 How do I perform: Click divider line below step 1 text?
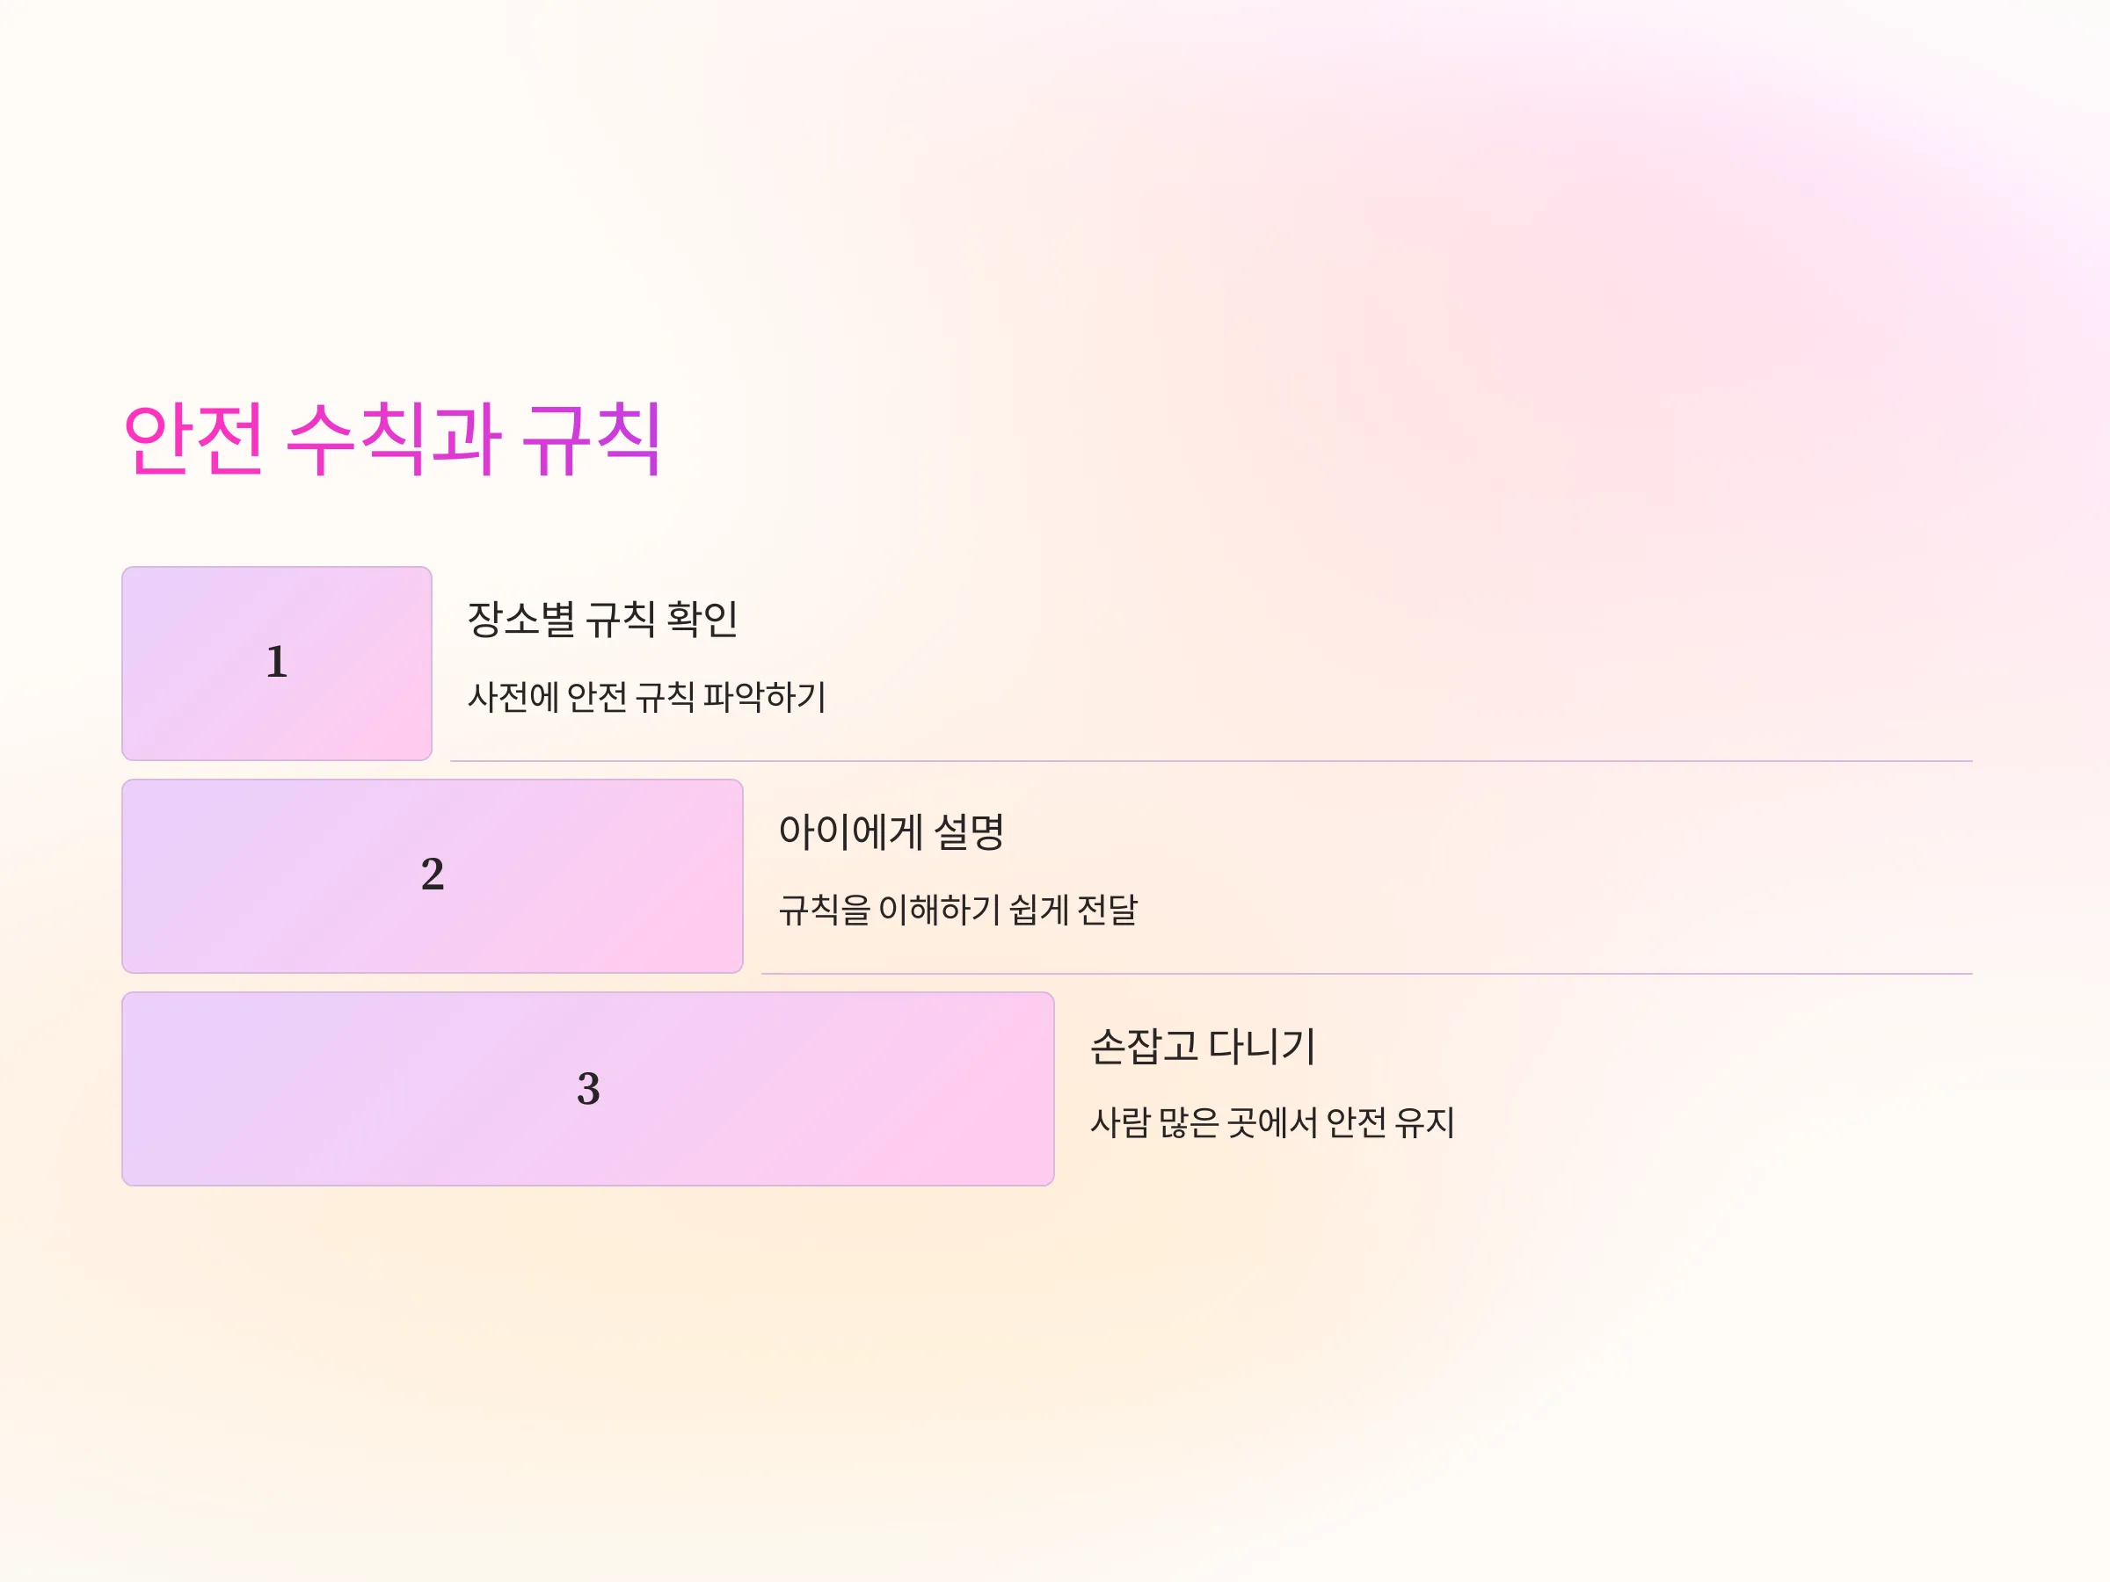click(x=1211, y=761)
